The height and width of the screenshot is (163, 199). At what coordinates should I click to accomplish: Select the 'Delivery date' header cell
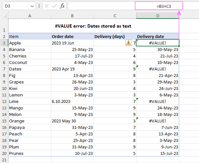pos(158,36)
